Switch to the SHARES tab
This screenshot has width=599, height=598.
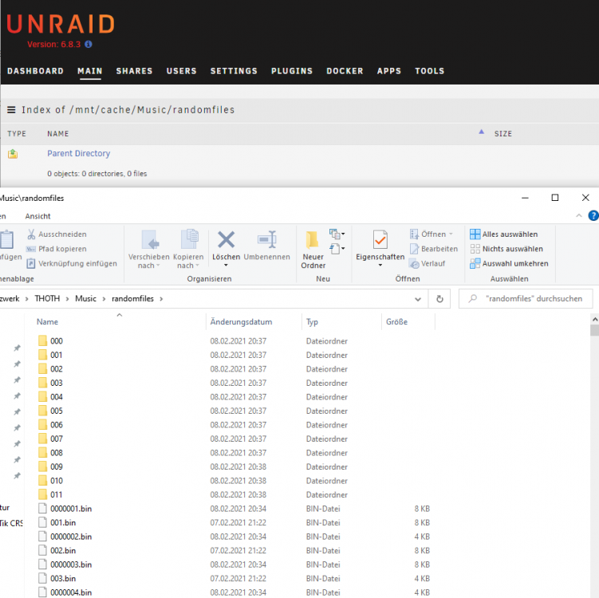coord(134,71)
